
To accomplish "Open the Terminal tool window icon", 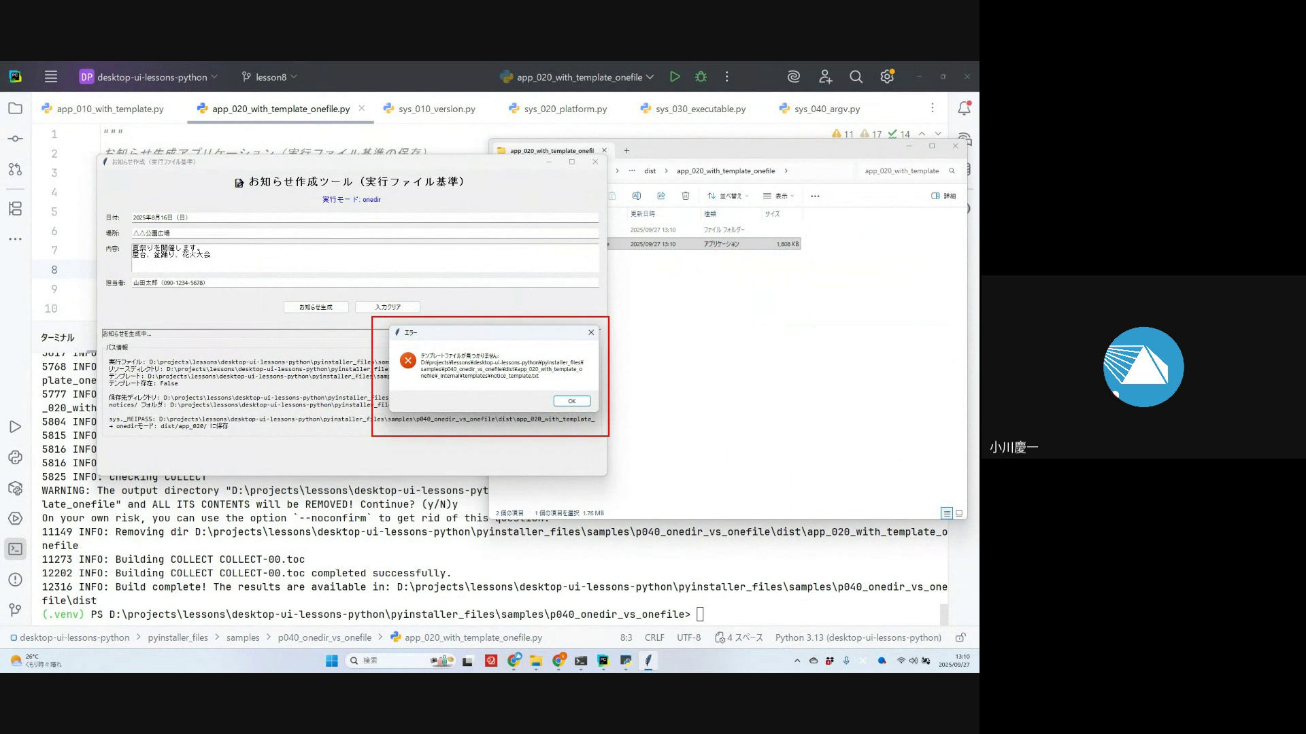I will [x=15, y=549].
